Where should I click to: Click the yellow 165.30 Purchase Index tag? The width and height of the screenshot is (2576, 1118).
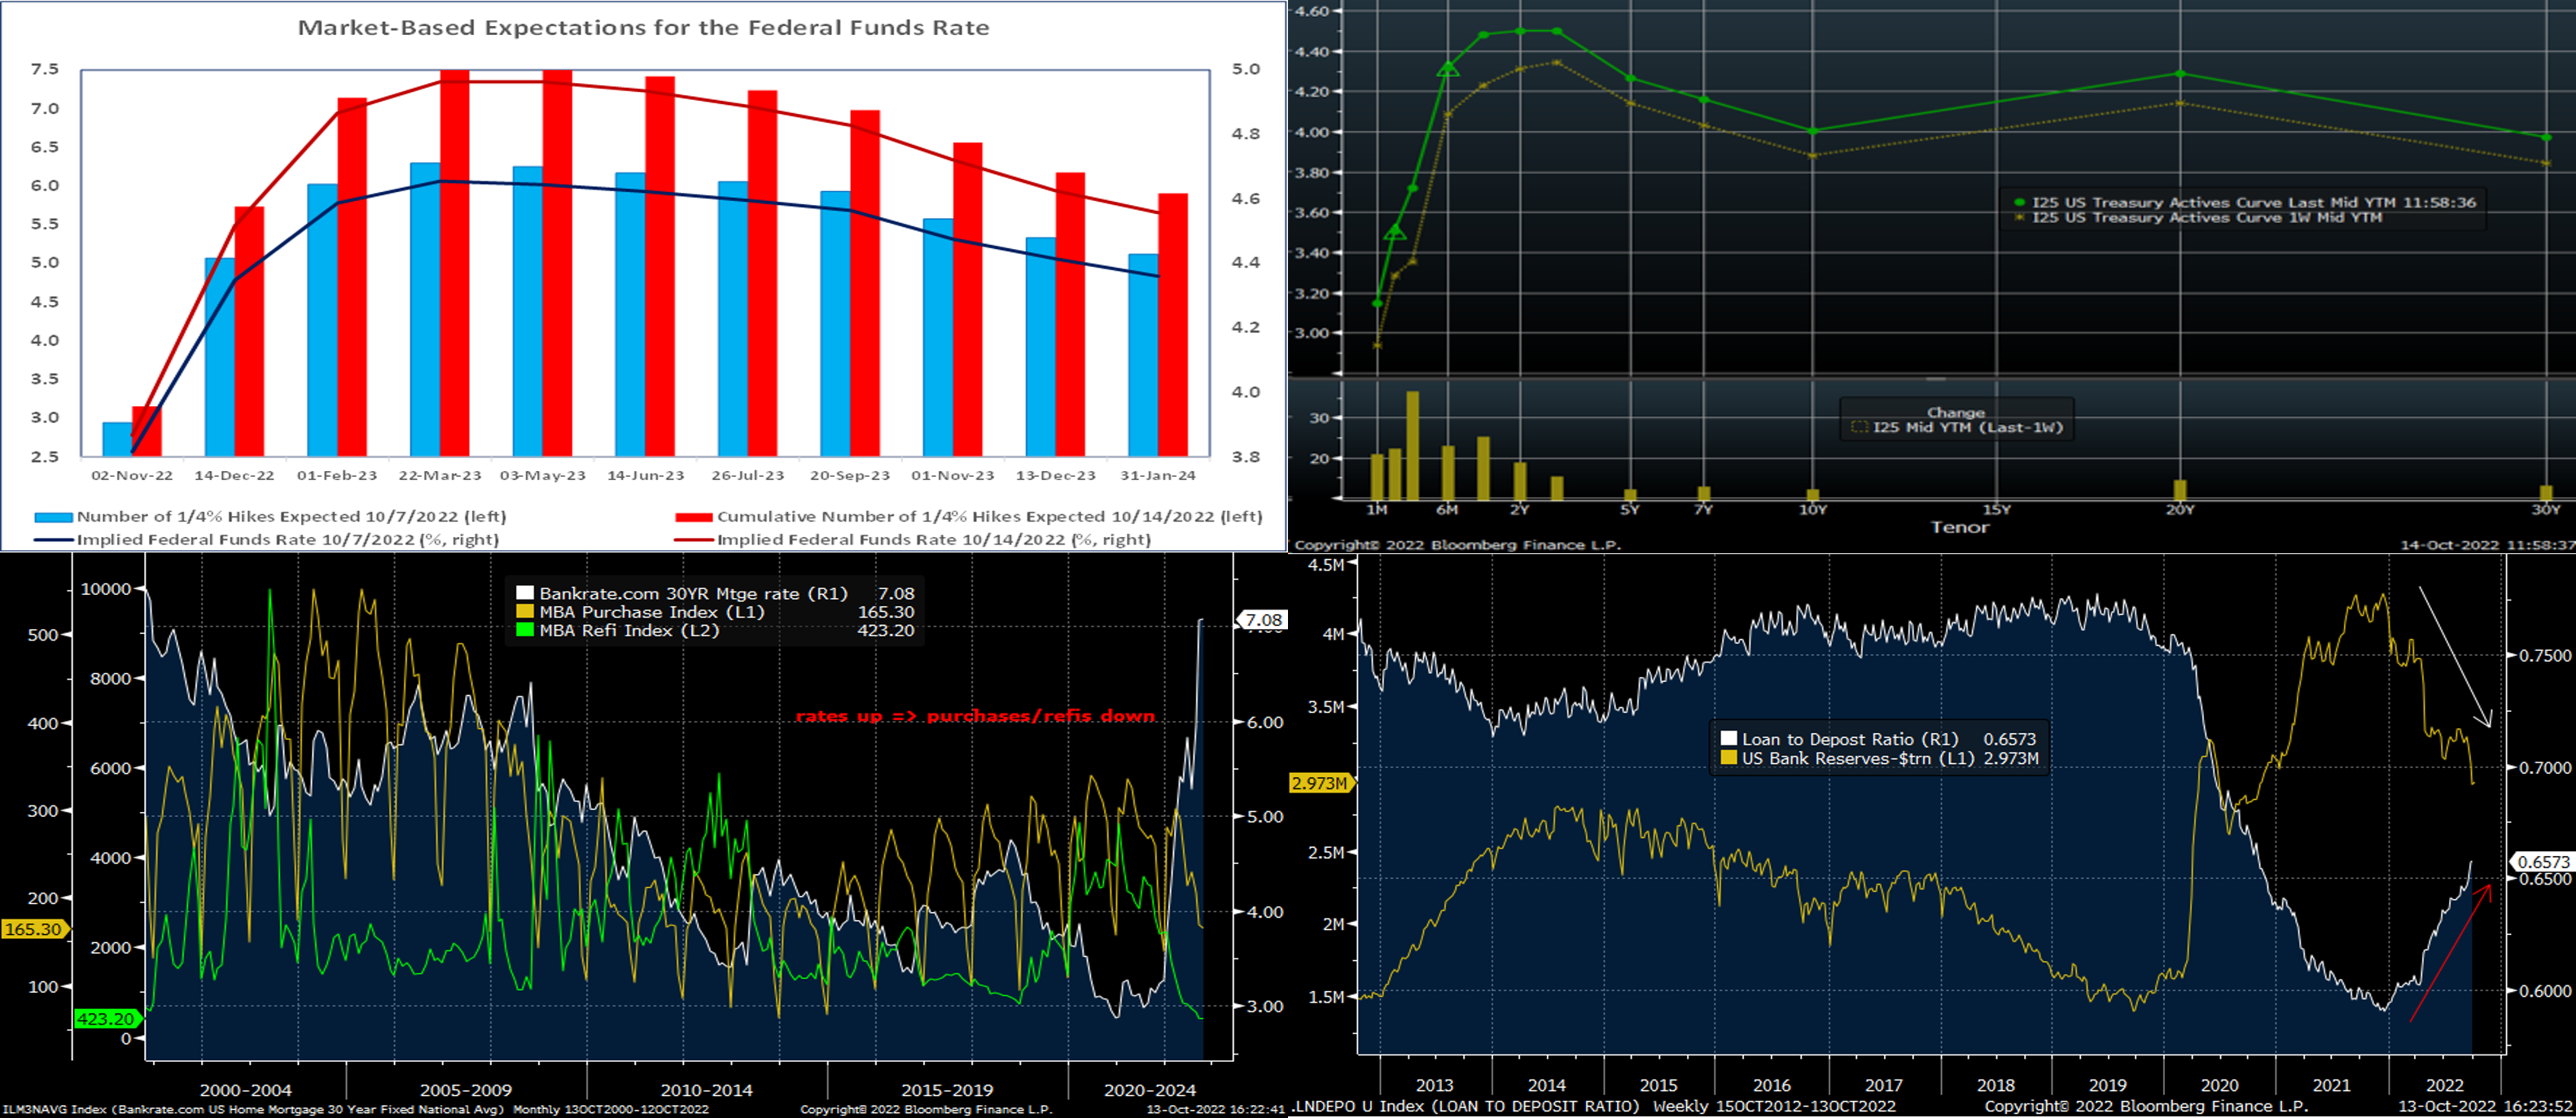coord(33,929)
